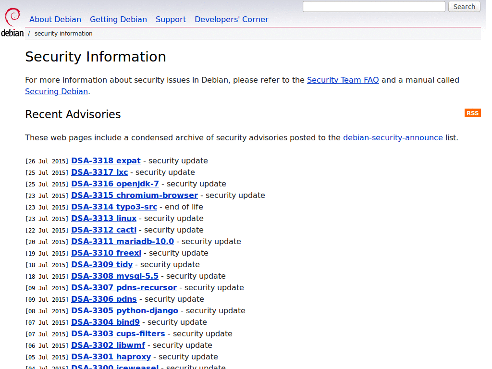Open advisory DSA-3318 expat
The width and height of the screenshot is (492, 369).
(x=106, y=160)
